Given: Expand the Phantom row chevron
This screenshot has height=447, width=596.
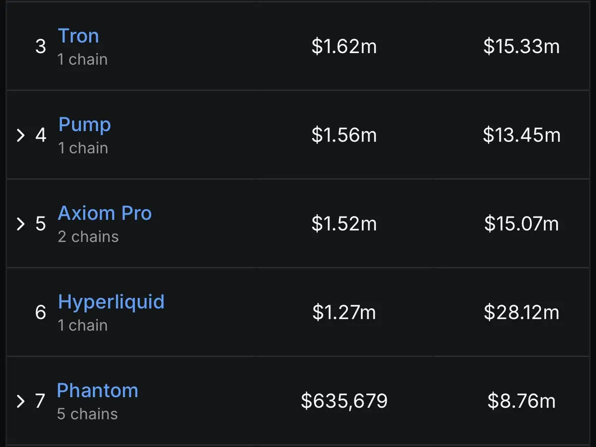Looking at the screenshot, I should coord(21,401).
